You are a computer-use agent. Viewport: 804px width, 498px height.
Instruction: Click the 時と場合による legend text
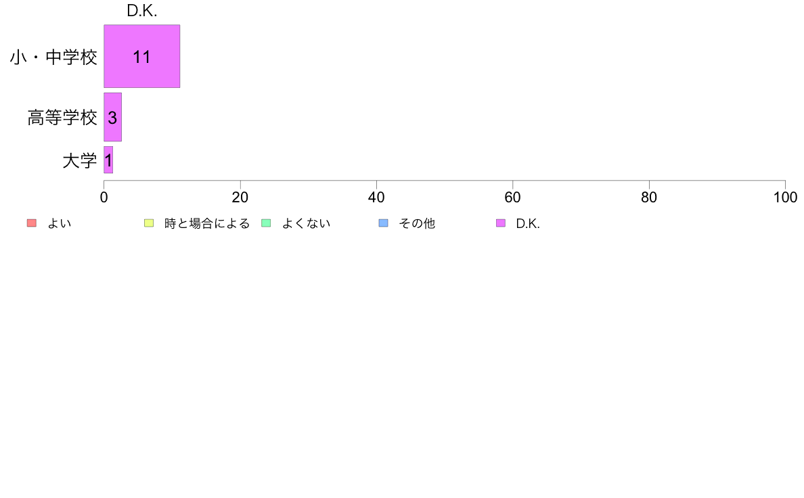tap(207, 223)
